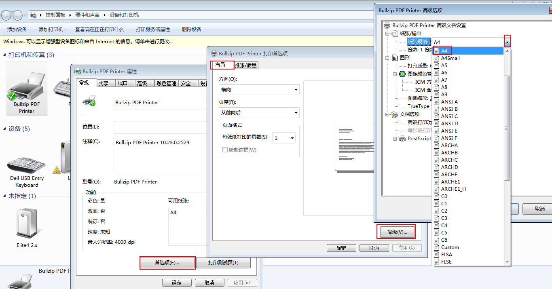The image size is (552, 289).
Task: Click 查看现在正在打印什么 in toolbar
Action: click(99, 30)
